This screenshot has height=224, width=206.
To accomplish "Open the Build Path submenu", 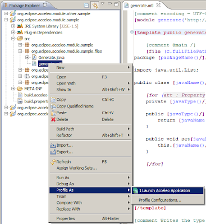I will 90,129.
